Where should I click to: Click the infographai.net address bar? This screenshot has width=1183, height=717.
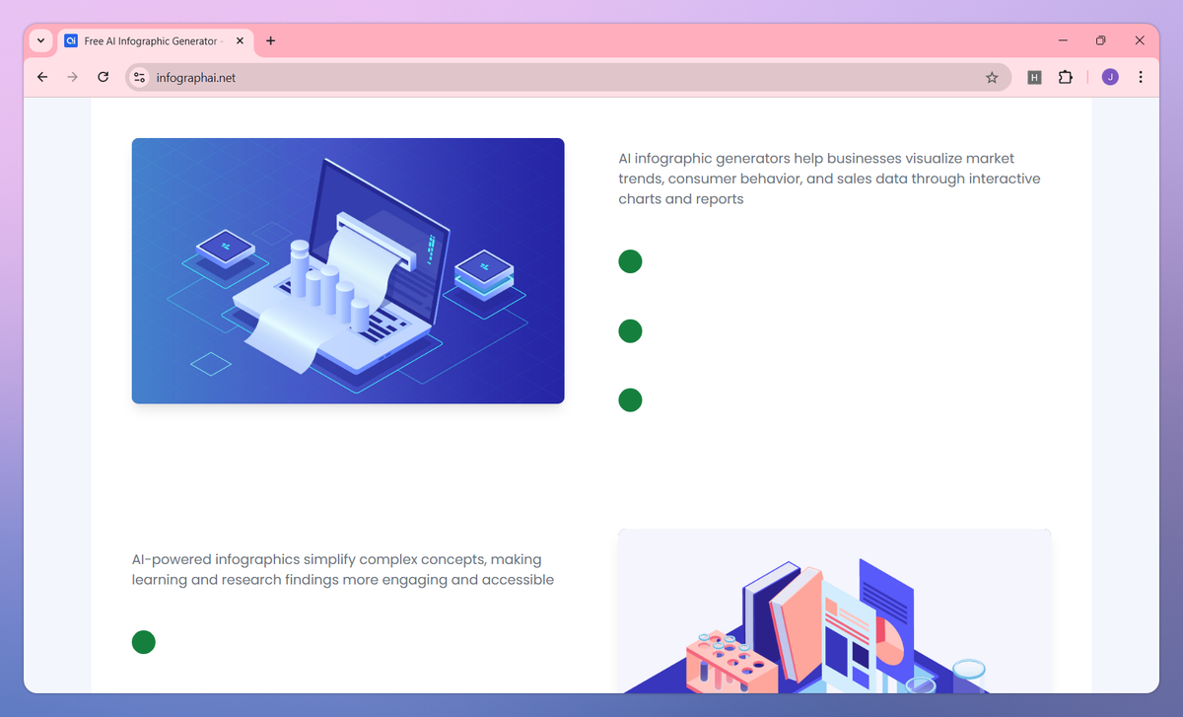(567, 77)
